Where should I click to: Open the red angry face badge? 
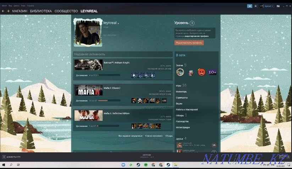(202, 72)
